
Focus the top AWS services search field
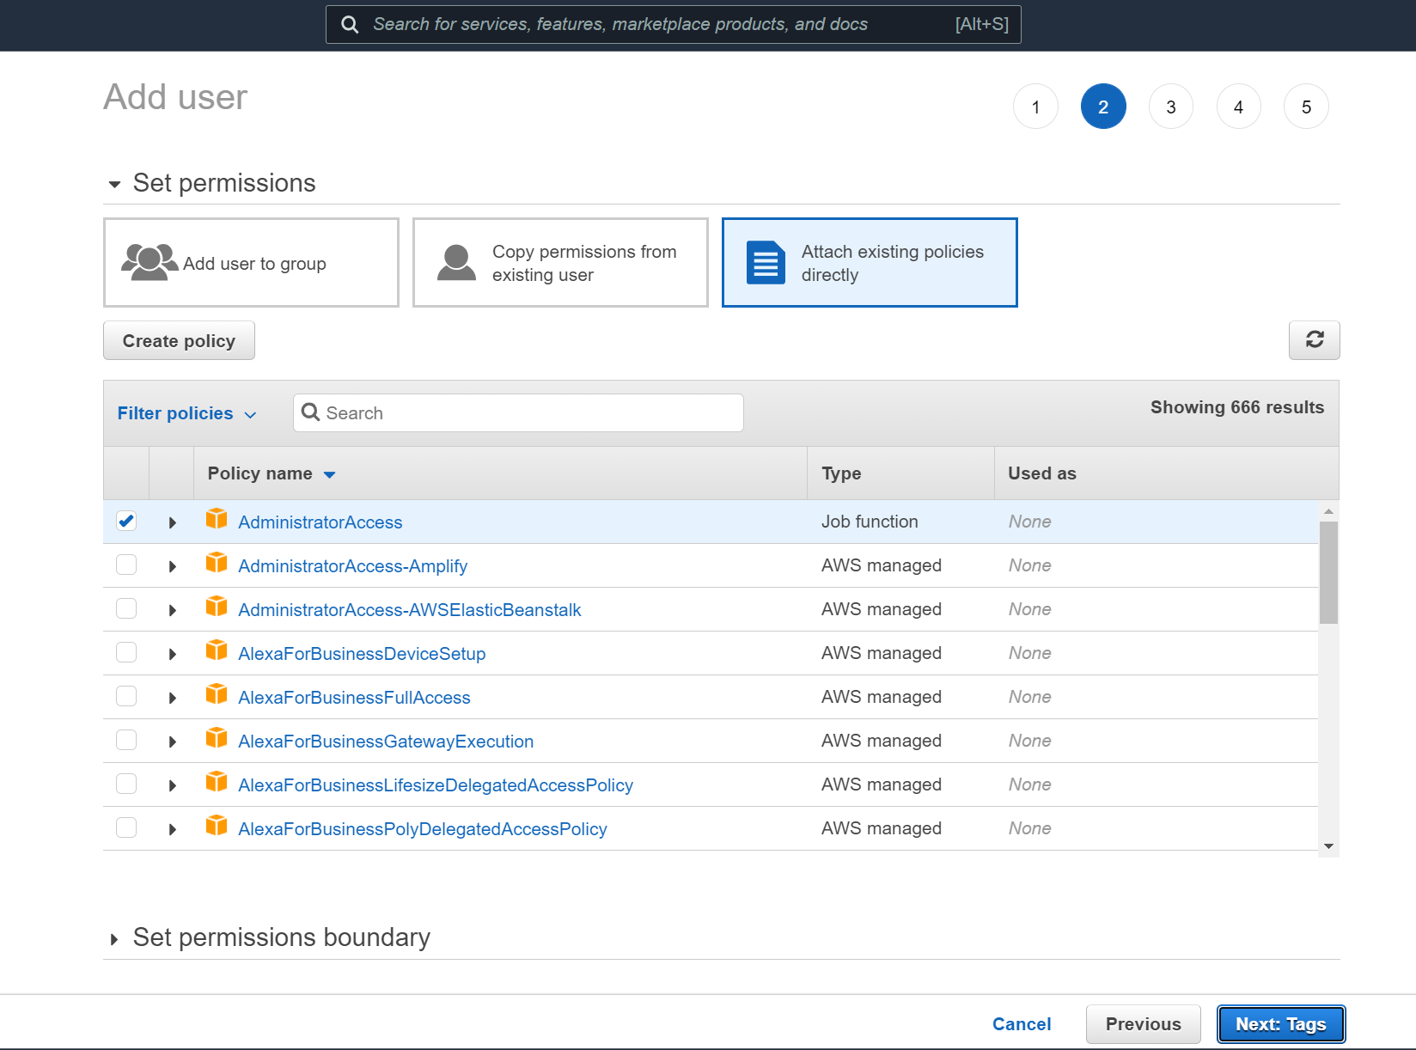[674, 24]
